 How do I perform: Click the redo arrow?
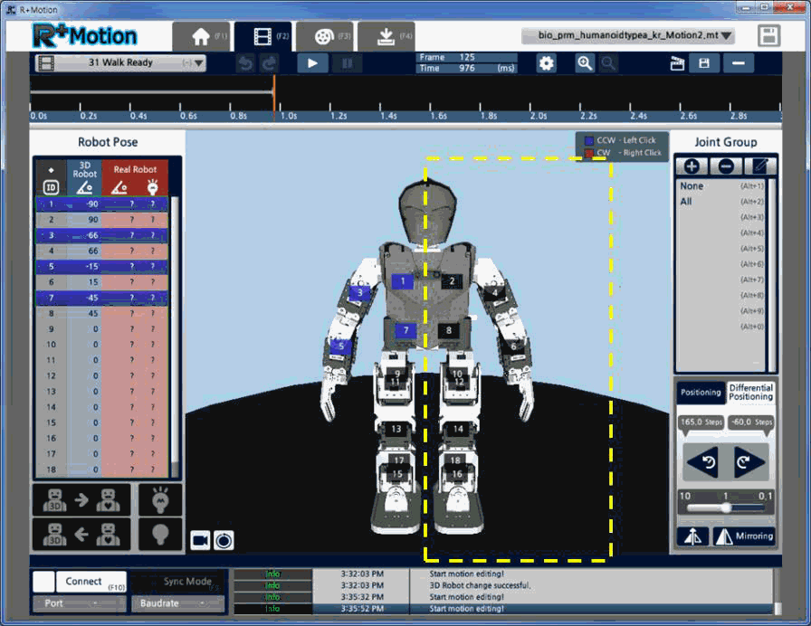coord(269,63)
